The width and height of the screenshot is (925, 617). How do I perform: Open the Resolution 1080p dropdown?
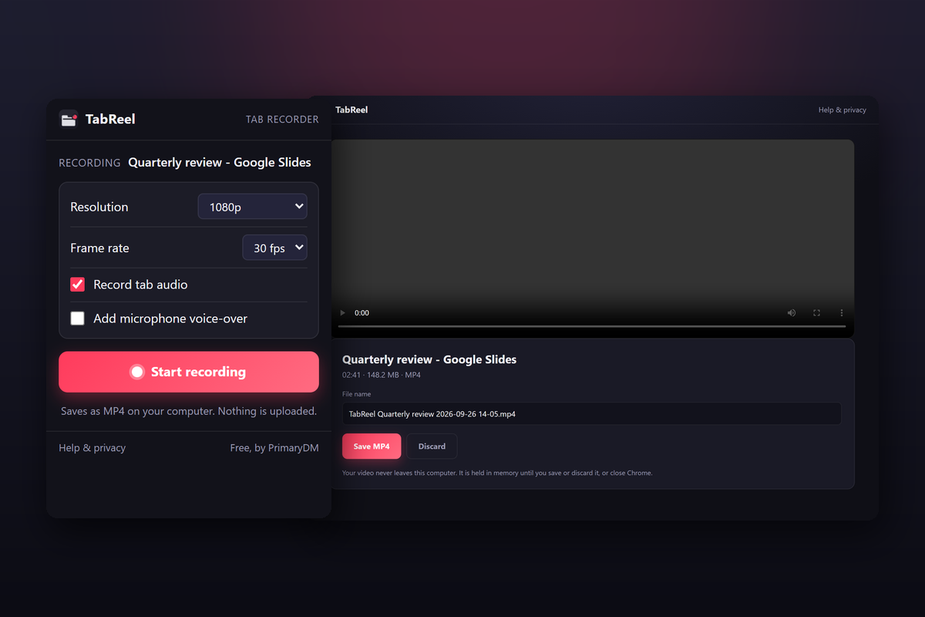253,207
